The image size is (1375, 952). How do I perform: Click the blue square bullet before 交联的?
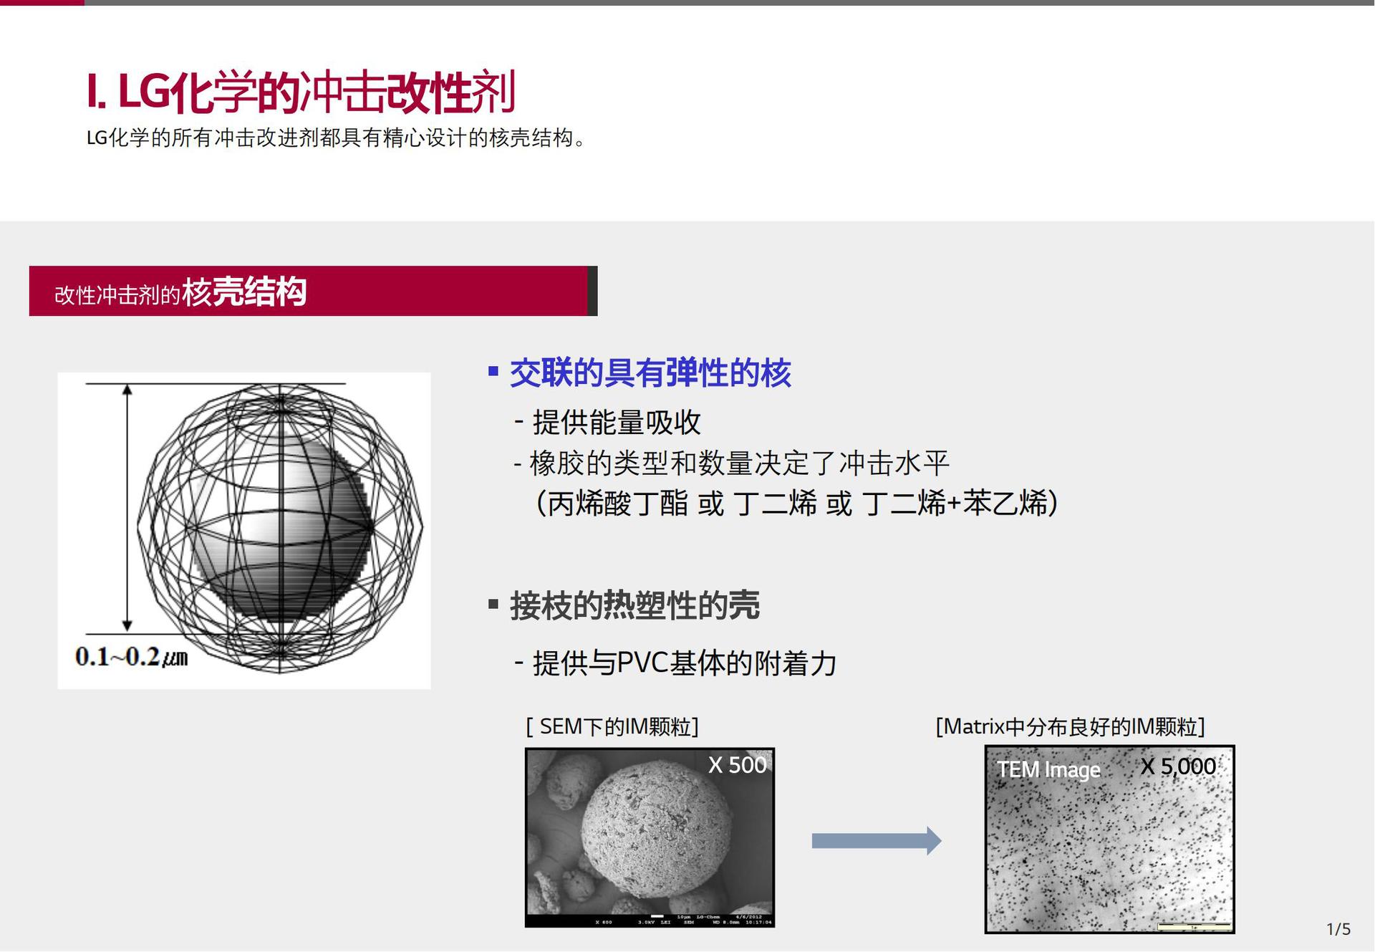click(x=493, y=371)
